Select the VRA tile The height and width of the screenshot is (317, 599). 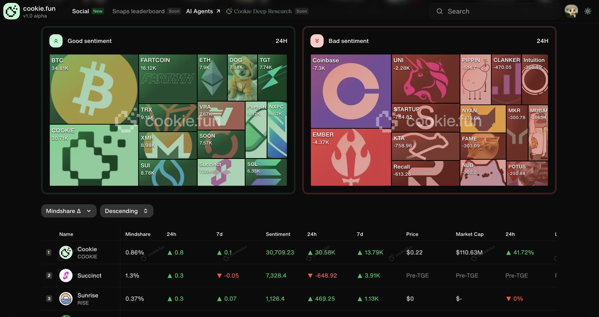[x=221, y=116]
